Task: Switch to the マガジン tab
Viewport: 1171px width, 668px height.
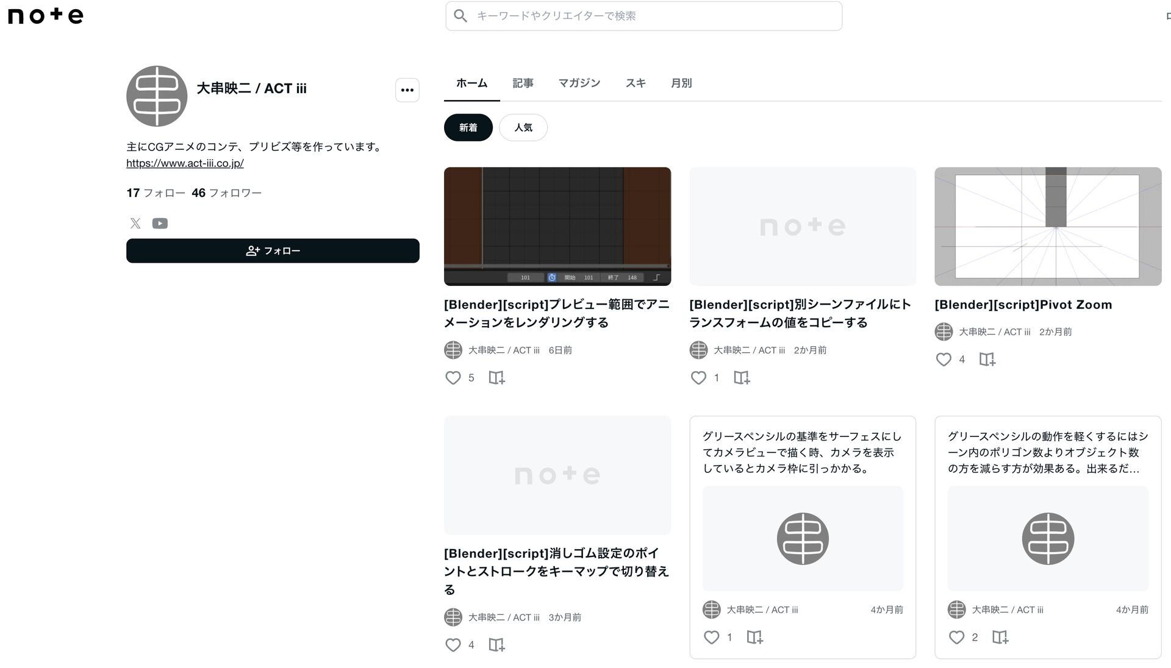Action: tap(579, 83)
